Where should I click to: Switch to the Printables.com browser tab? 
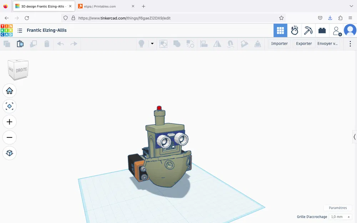(x=100, y=6)
